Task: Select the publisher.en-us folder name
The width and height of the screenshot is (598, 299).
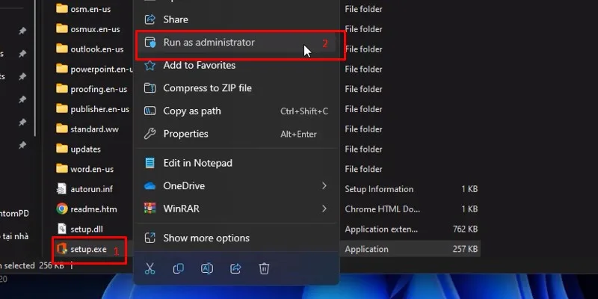Action: click(x=100, y=109)
